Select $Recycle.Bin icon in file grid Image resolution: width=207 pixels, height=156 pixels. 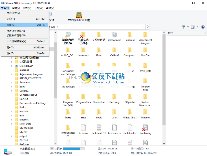pyautogui.click(x=115, y=35)
